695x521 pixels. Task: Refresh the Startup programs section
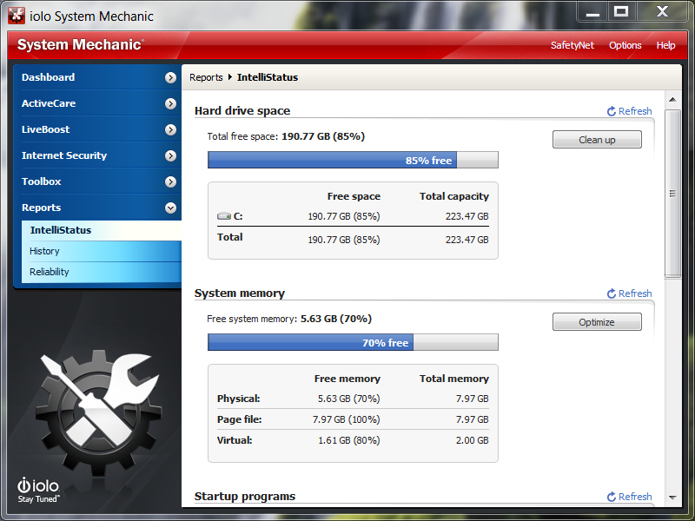629,497
